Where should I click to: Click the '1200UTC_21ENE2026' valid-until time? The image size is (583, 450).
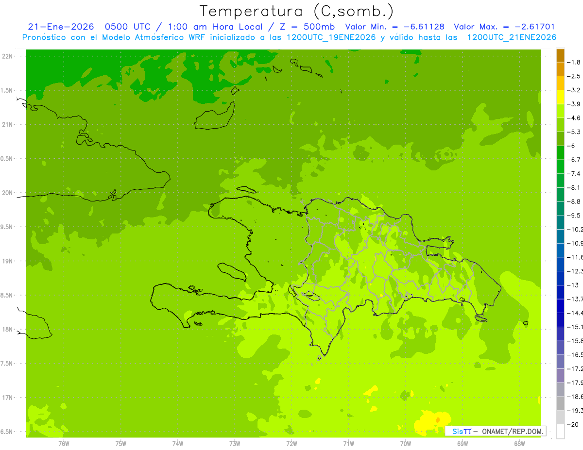pyautogui.click(x=512, y=37)
